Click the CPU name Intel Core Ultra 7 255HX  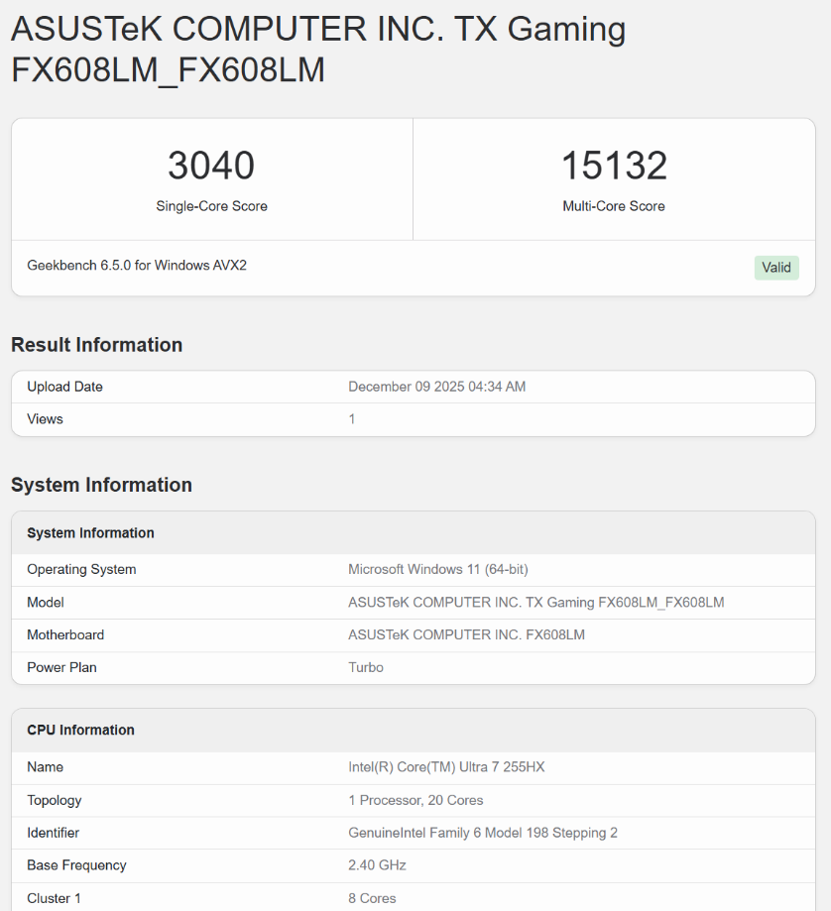[446, 767]
